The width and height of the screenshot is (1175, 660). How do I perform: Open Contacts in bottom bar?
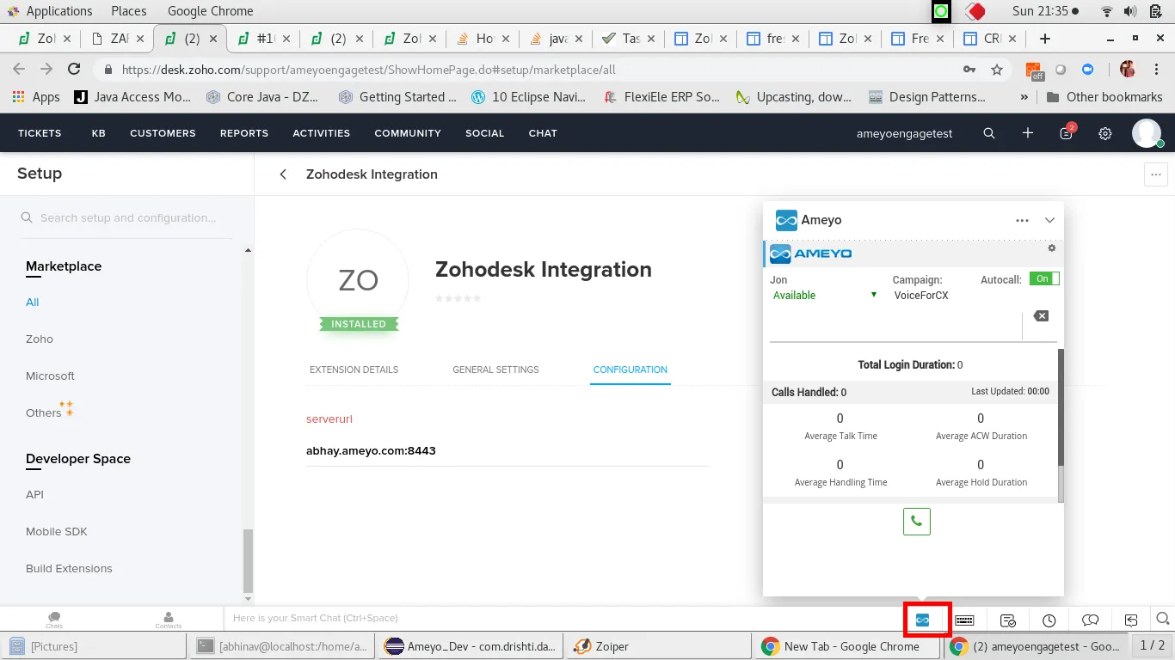(169, 620)
